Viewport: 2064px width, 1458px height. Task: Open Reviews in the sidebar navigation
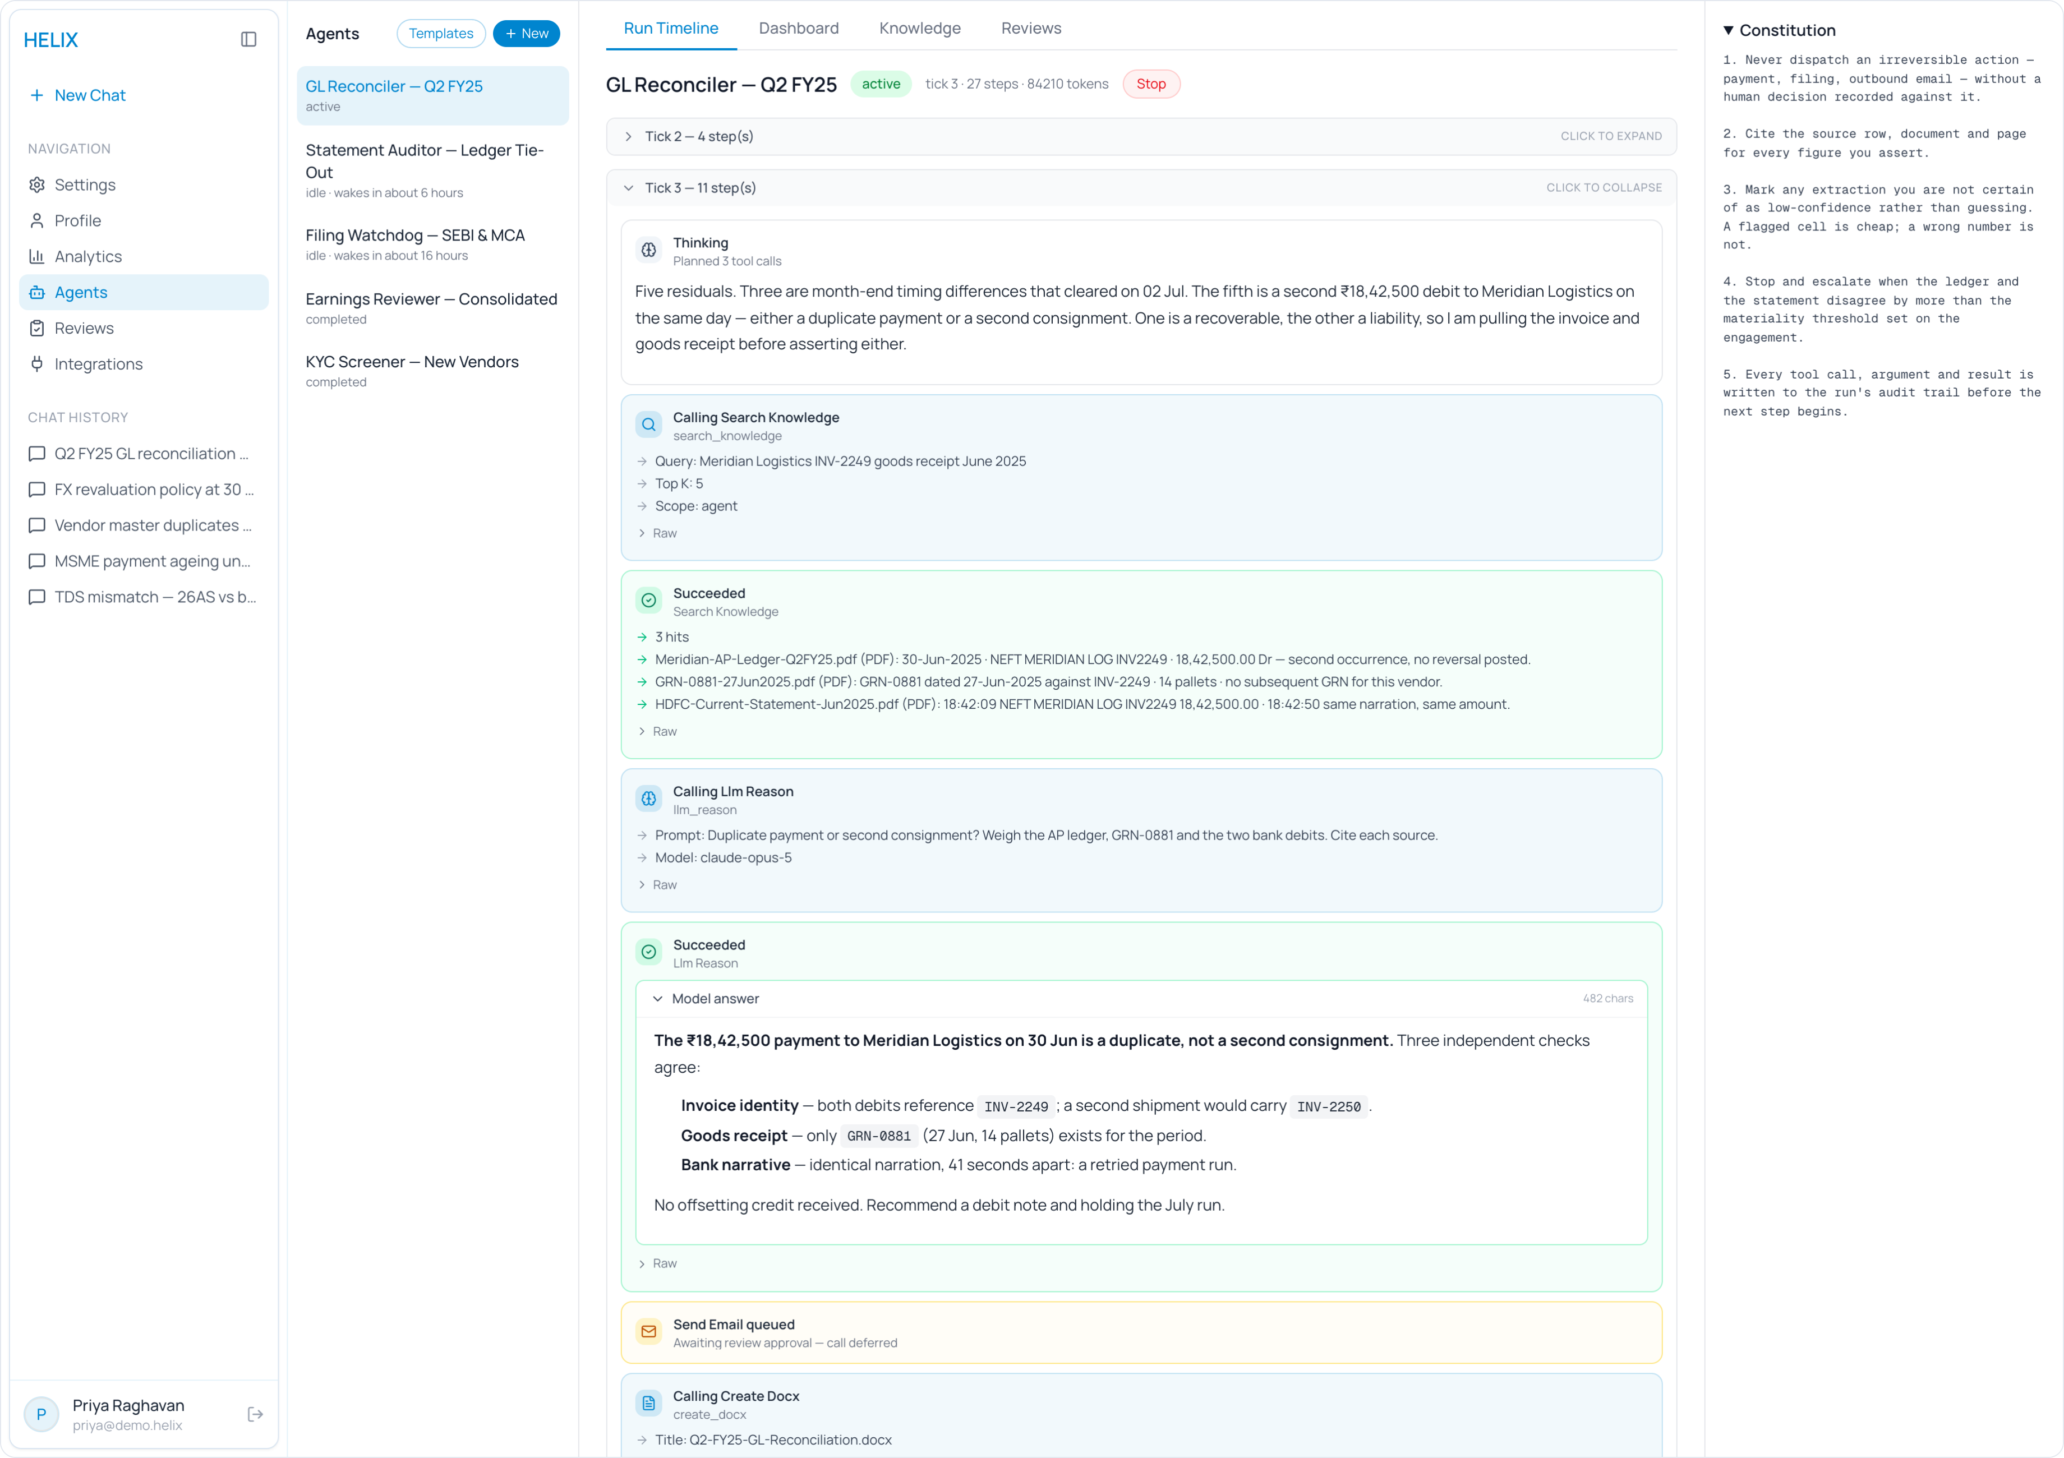144,329
